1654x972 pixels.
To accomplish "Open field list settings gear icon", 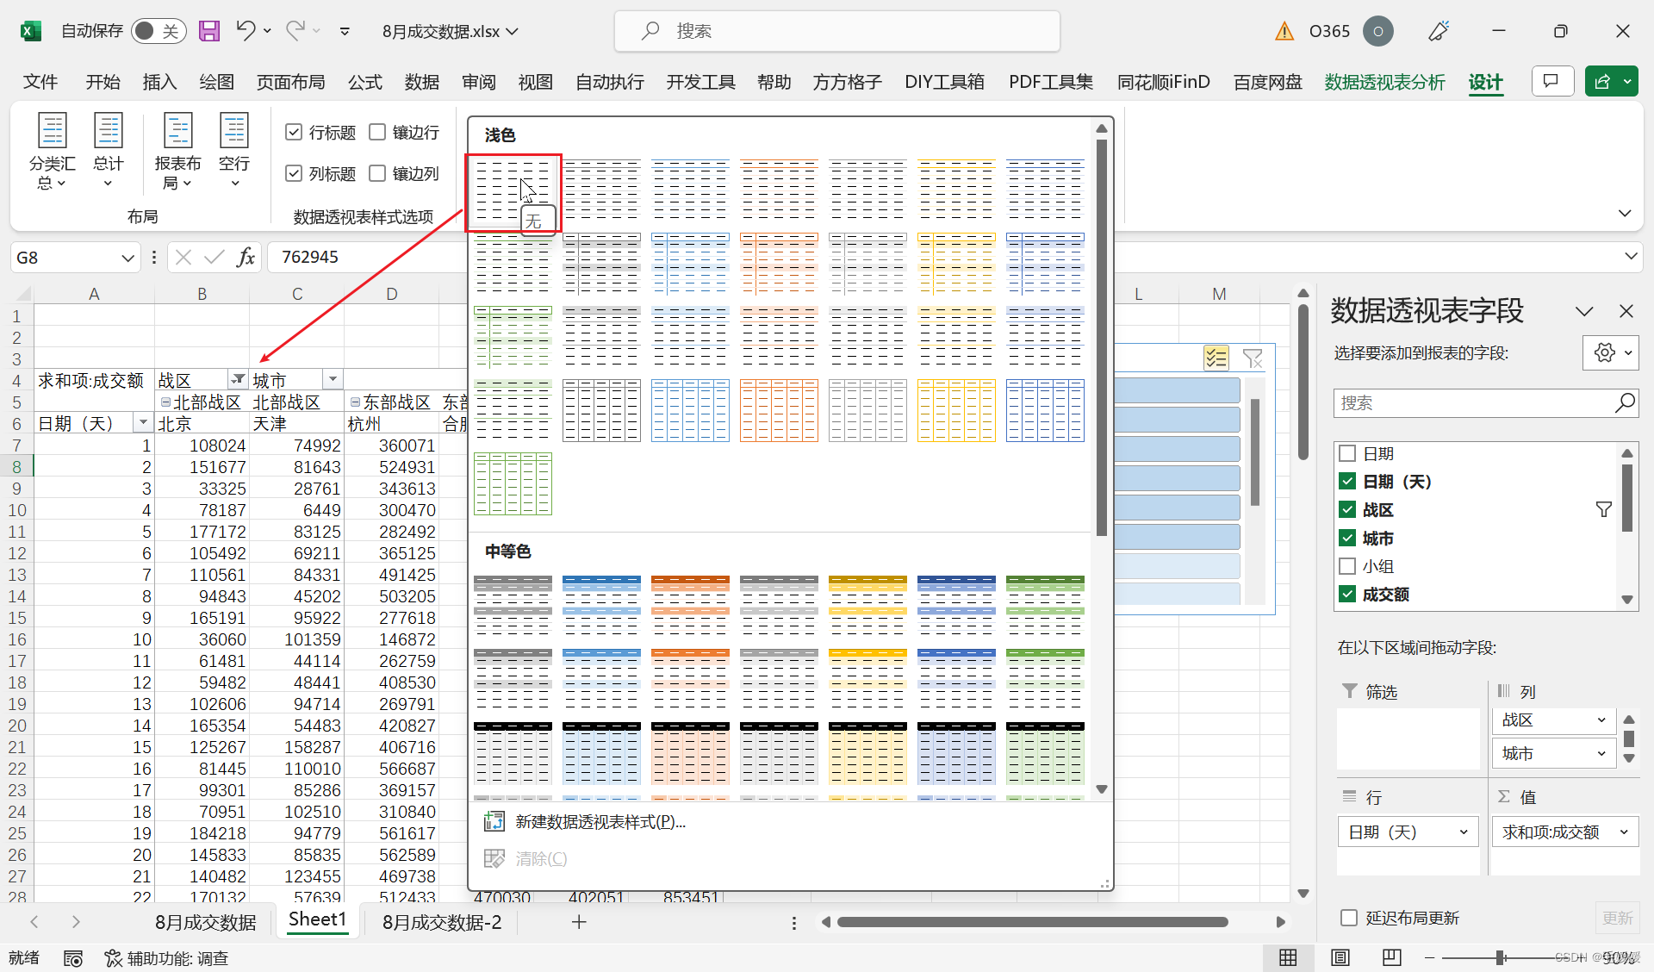I will [1611, 352].
